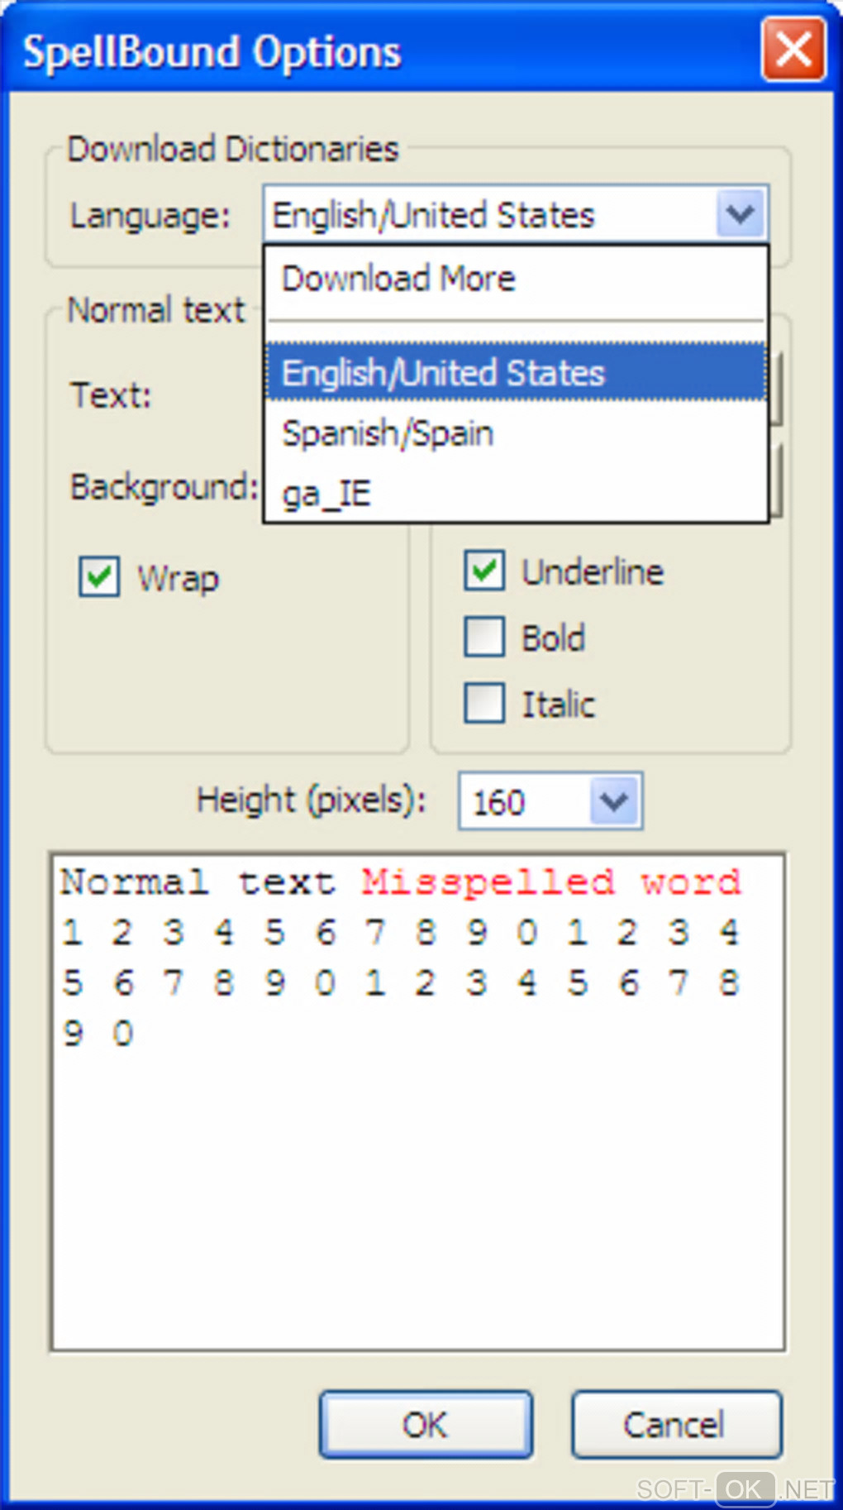Choose Download More from the language list
Image resolution: width=843 pixels, height=1510 pixels.
coord(398,279)
